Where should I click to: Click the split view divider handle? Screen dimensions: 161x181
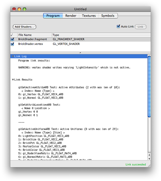[80, 53]
